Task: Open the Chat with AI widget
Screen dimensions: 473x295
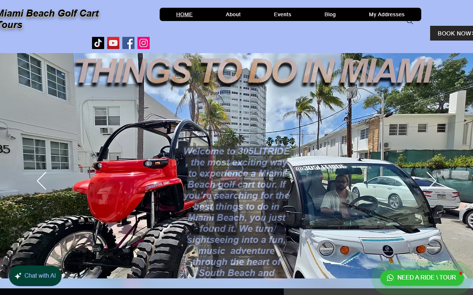Action: (35, 276)
